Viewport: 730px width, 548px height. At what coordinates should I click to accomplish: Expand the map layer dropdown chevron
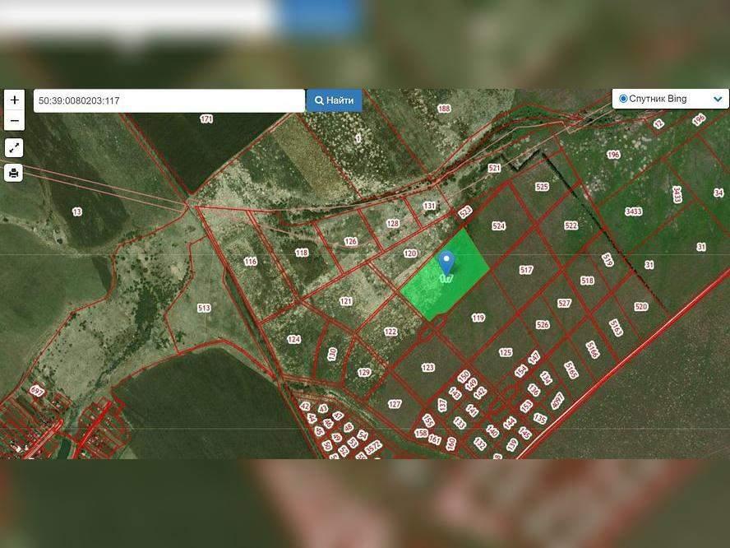717,100
